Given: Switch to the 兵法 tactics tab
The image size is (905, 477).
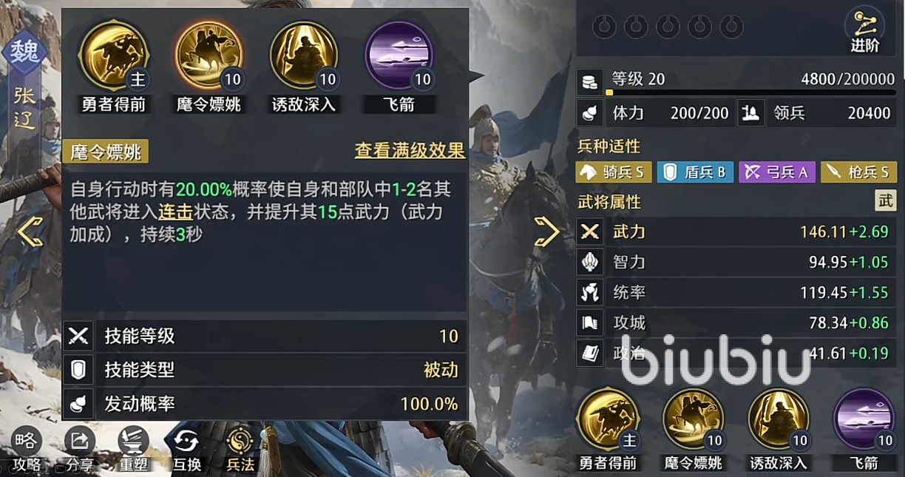Looking at the screenshot, I should [x=240, y=450].
